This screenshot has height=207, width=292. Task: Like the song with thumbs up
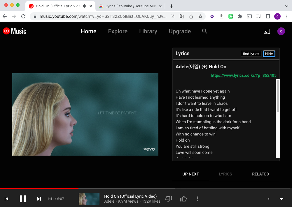tap(183, 199)
